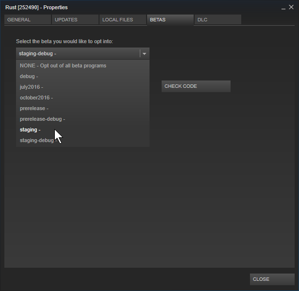Viewport: 299px width, 291px height.
Task: Select the debug beta option
Action: click(83, 77)
